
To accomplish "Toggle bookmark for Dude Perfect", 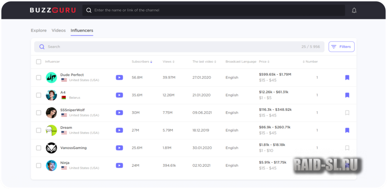I will [347, 78].
